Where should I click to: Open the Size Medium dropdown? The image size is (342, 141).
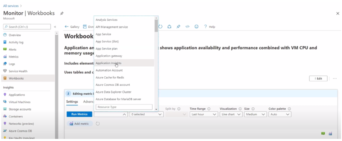(x=256, y=114)
